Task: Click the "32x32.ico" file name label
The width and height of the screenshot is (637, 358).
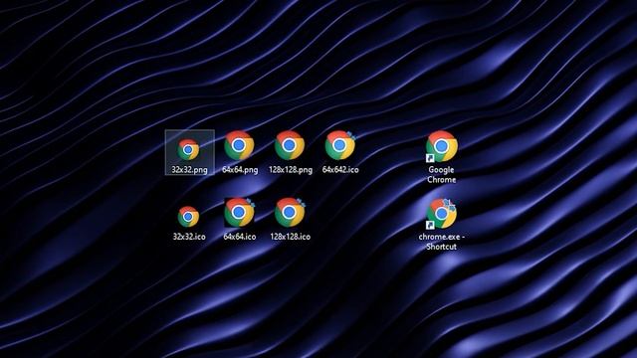Action: click(x=189, y=237)
